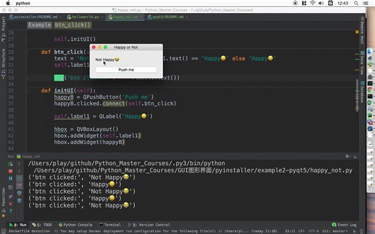Close the Run tab with red X icon
This screenshot has height=234, width=375.
tap(11, 204)
